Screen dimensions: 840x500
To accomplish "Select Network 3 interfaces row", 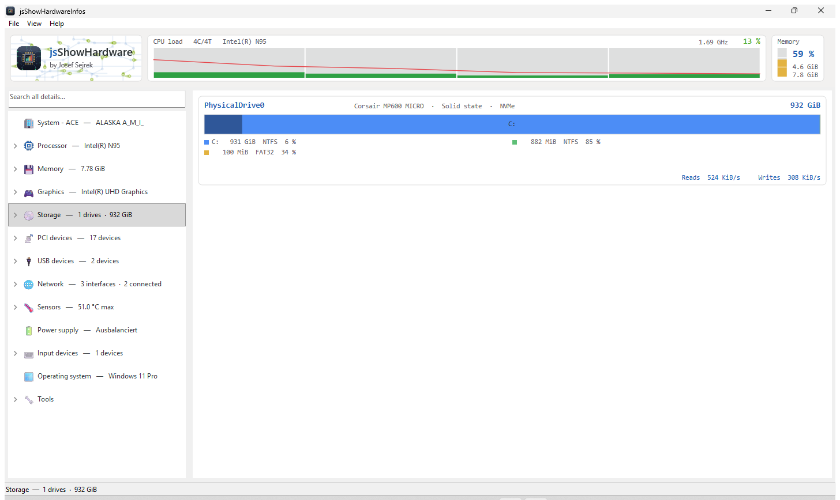I will (x=97, y=284).
